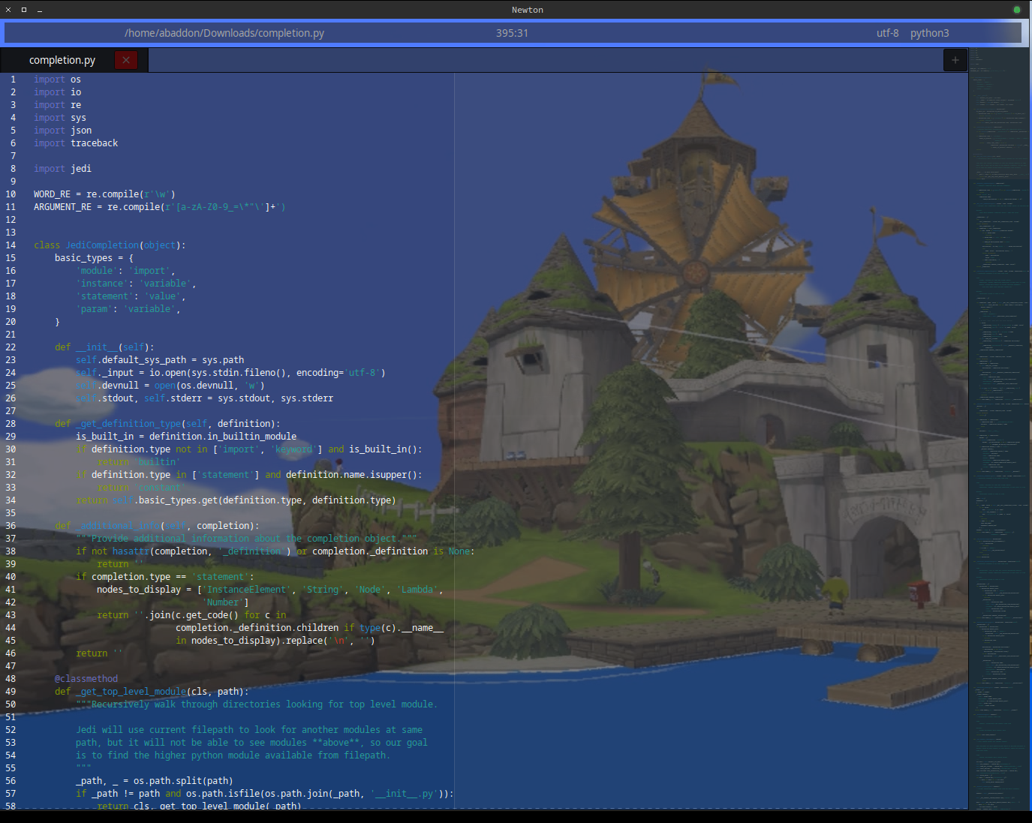Click the 'is_built_in = definition.in_builtin_module' line
The height and width of the screenshot is (823, 1032).
(x=186, y=437)
